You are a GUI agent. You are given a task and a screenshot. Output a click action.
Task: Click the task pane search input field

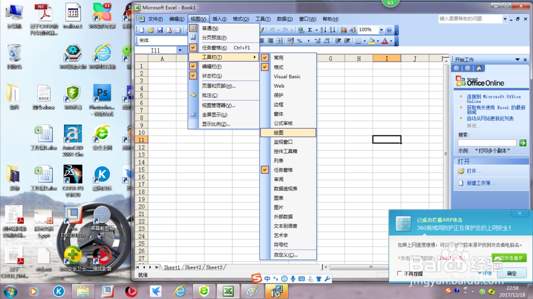[487, 143]
